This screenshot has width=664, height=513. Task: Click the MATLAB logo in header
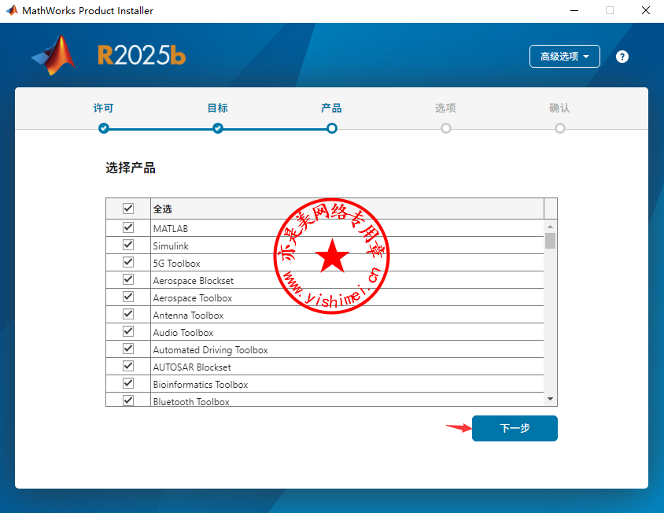pyautogui.click(x=54, y=55)
